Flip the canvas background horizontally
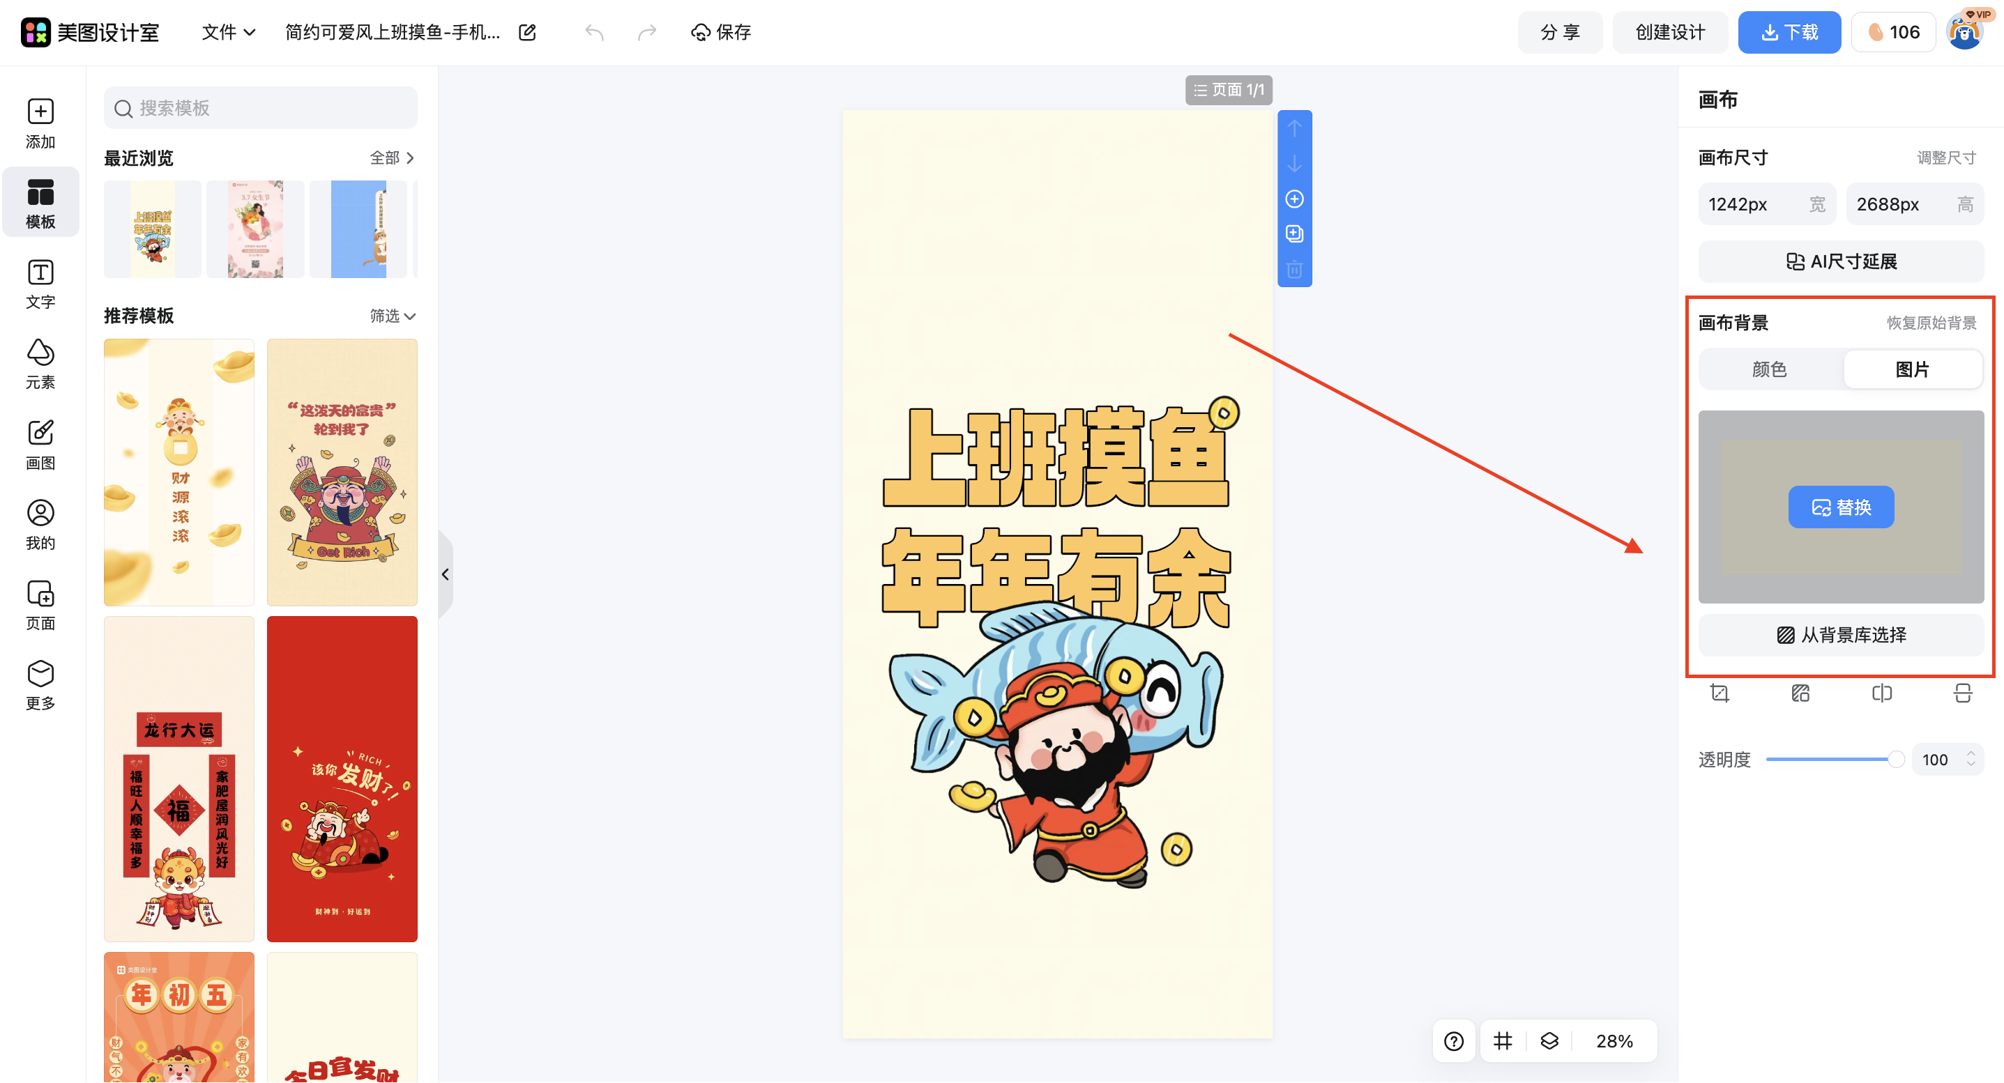The image size is (2004, 1083). click(x=1883, y=693)
